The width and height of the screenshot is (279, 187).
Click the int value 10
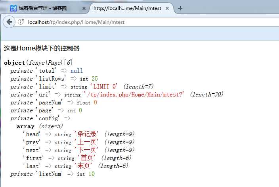(92, 174)
